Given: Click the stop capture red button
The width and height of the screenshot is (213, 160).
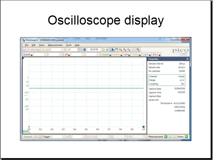Looking at the screenshot, I should [39, 137].
